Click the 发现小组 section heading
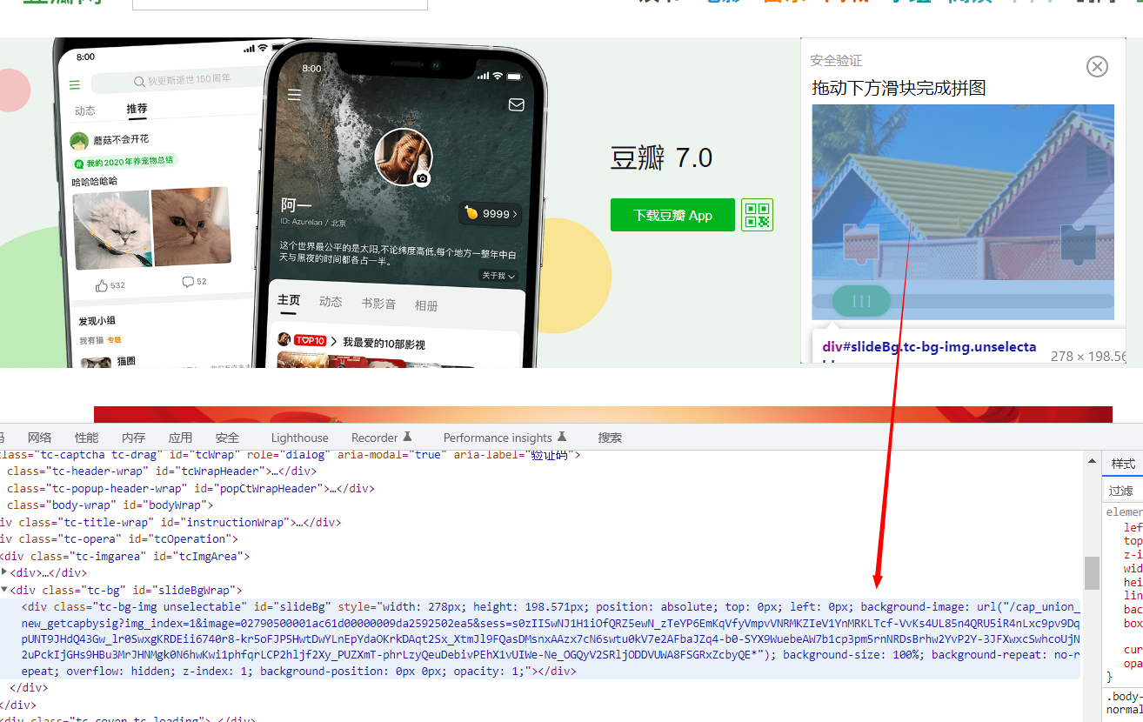Viewport: 1143px width, 722px height. (x=96, y=321)
